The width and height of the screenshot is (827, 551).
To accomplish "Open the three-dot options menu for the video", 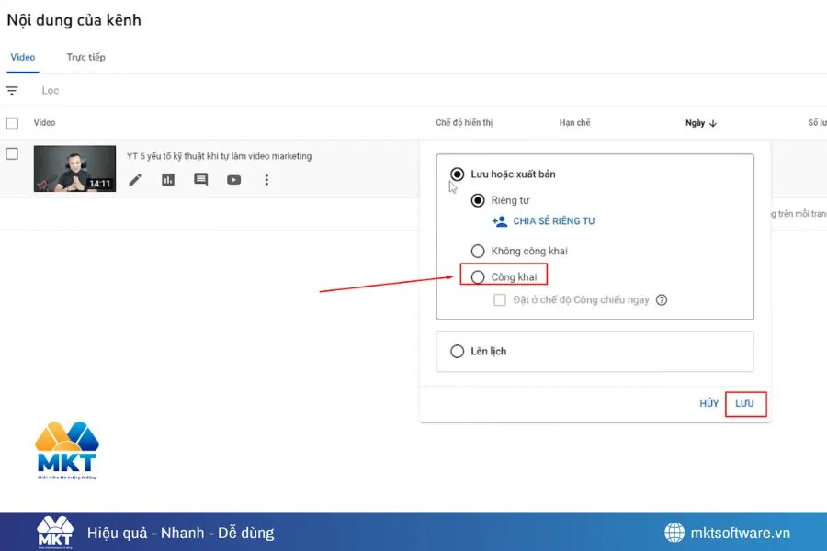I will [266, 179].
